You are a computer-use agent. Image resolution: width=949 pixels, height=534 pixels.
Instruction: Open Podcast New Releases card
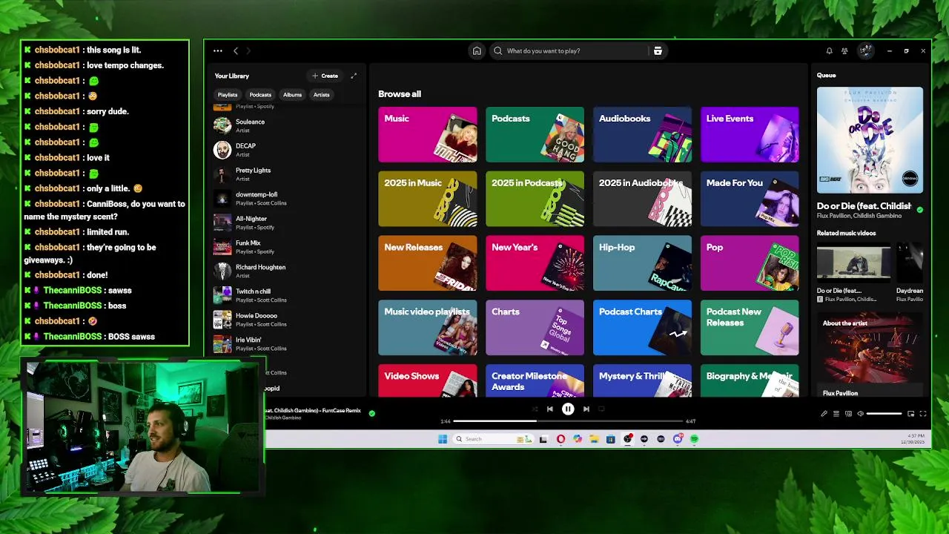750,328
